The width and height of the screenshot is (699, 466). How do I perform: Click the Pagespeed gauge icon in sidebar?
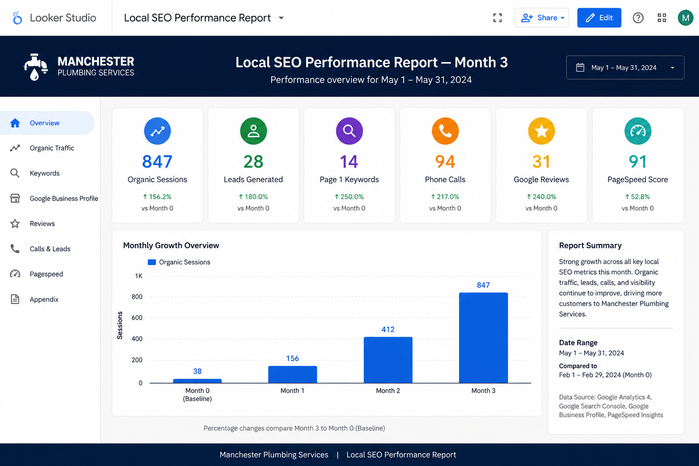15,274
